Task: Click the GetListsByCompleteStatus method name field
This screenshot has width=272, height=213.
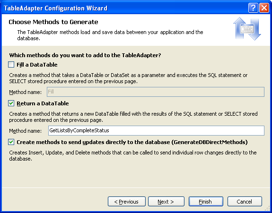Action: (x=156, y=130)
